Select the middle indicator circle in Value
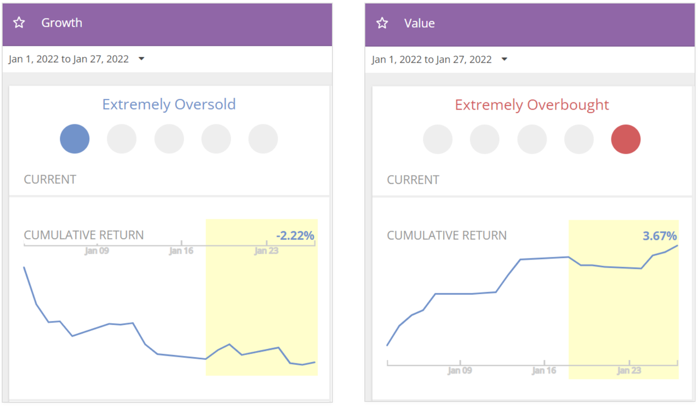Image resolution: width=699 pixels, height=408 pixels. tap(532, 139)
